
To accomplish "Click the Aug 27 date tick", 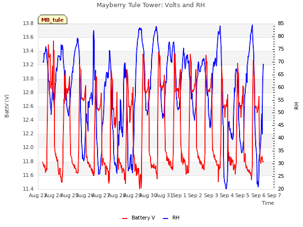I will click(x=101, y=195).
